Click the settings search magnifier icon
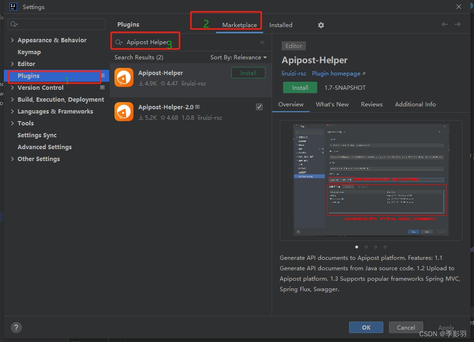This screenshot has height=342, width=474. pos(14,24)
